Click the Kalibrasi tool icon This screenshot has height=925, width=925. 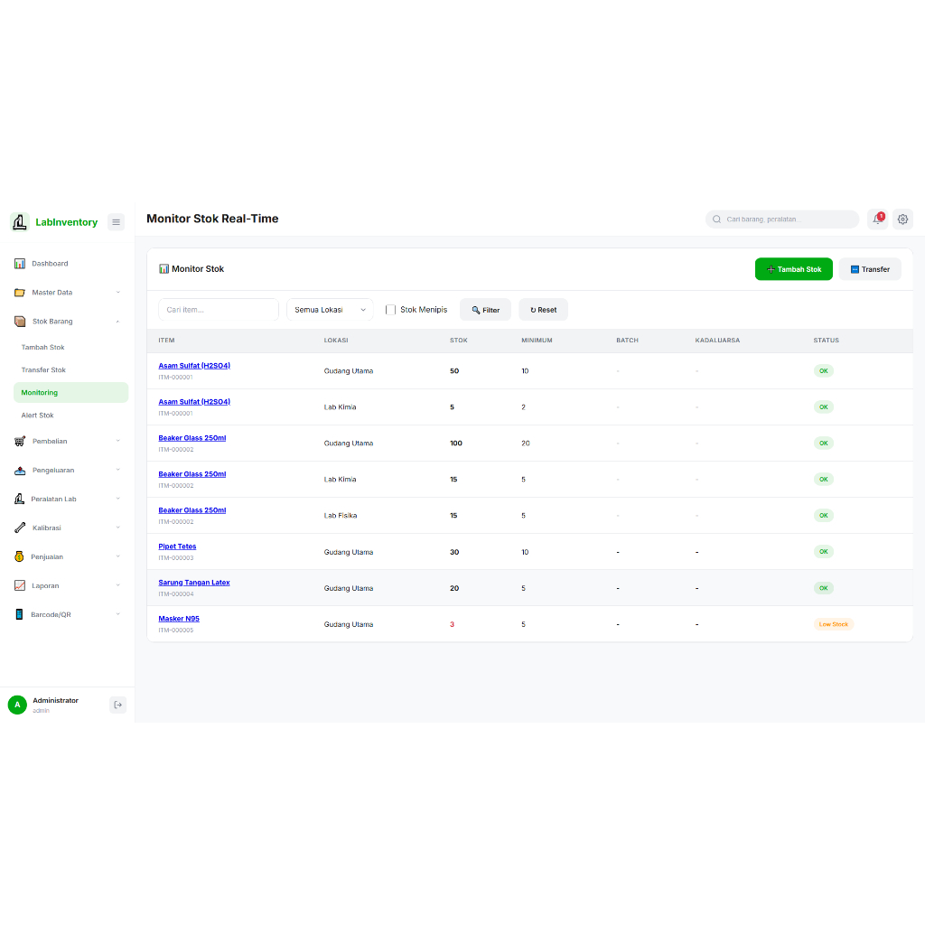tap(20, 528)
